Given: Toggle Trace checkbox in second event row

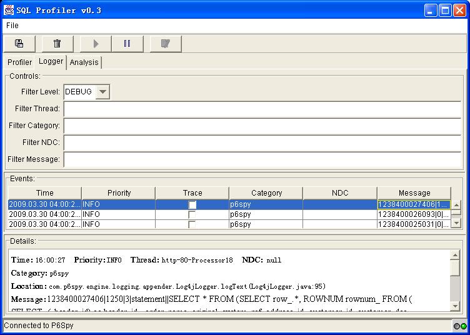Looking at the screenshot, I should [x=192, y=214].
